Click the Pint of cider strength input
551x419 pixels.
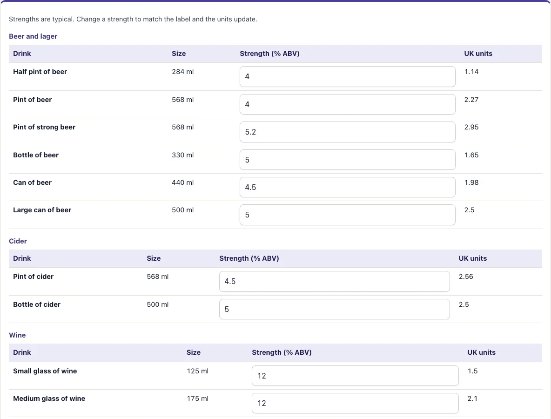click(335, 281)
